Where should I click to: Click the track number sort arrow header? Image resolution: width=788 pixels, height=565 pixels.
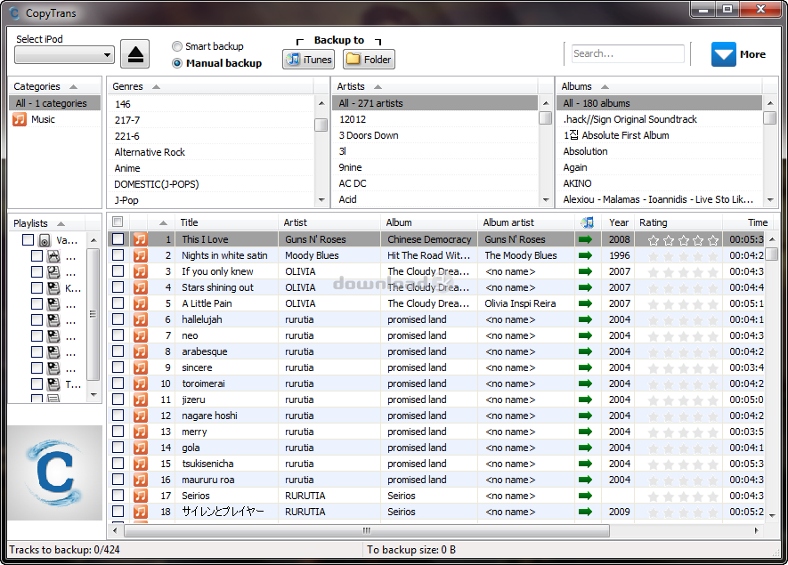tap(163, 222)
